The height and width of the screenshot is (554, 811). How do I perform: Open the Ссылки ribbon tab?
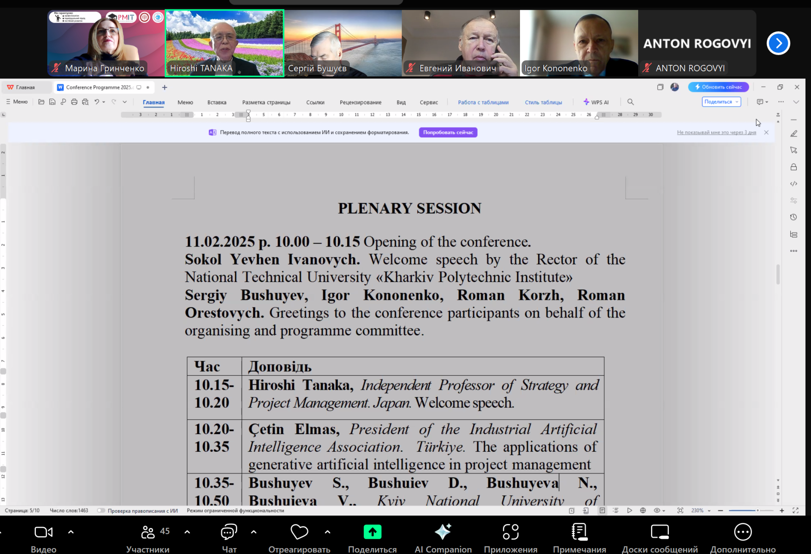tap(315, 102)
